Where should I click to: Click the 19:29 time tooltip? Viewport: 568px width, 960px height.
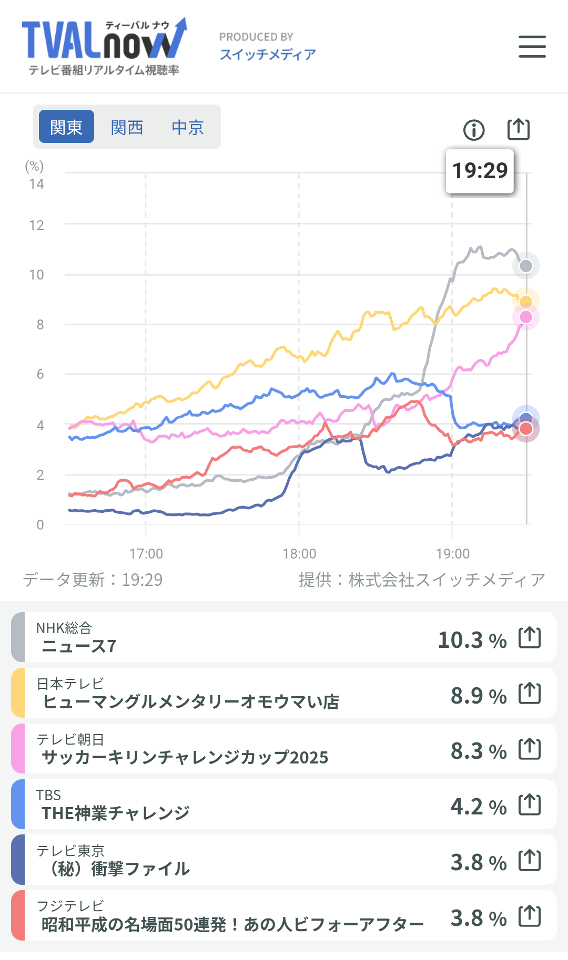click(x=480, y=171)
